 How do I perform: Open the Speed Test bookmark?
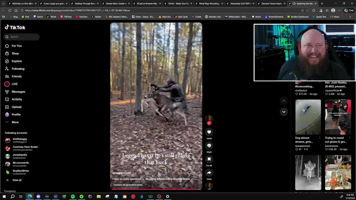[x=319, y=17]
